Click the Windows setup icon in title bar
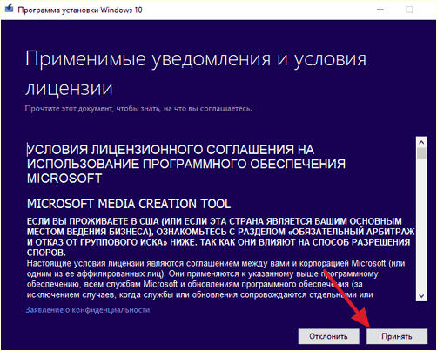 click(9, 9)
